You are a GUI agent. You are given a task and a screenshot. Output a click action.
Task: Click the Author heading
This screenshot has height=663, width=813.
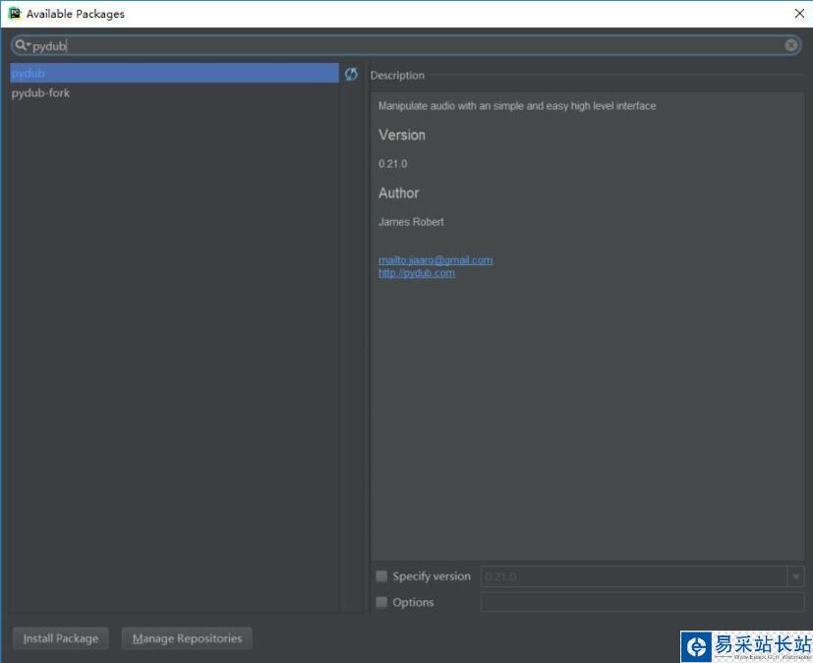point(399,193)
